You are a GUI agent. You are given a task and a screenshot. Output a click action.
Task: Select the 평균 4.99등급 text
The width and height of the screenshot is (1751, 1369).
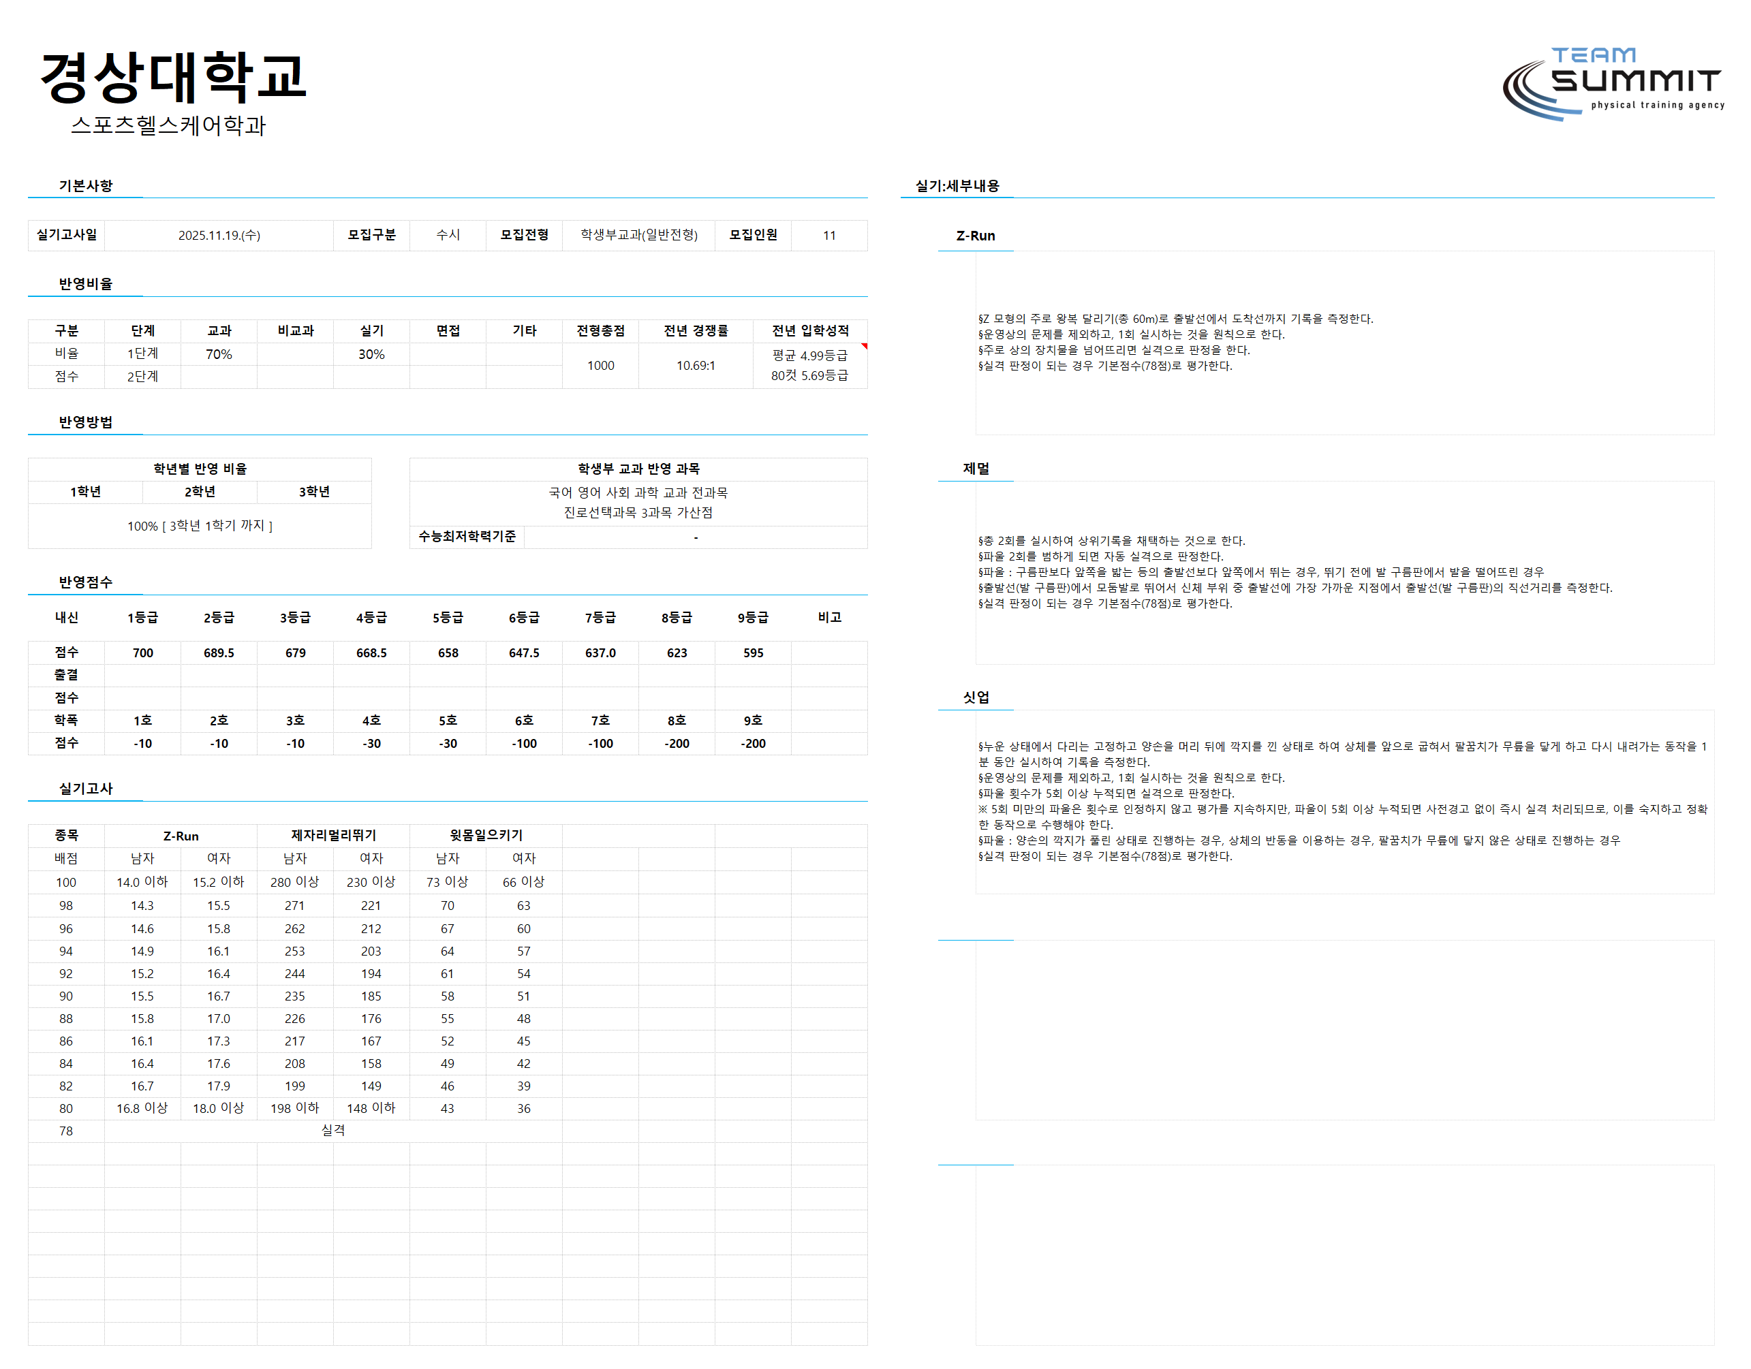click(x=810, y=355)
